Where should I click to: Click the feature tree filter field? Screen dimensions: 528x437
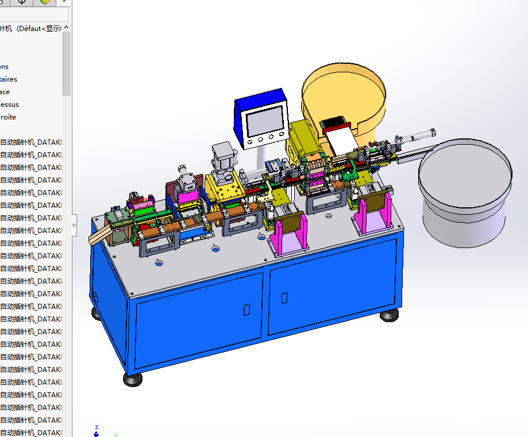(x=34, y=14)
